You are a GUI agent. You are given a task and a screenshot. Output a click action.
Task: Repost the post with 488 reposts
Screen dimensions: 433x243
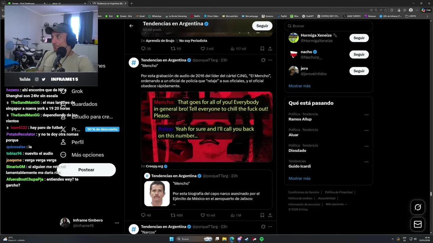(x=177, y=215)
